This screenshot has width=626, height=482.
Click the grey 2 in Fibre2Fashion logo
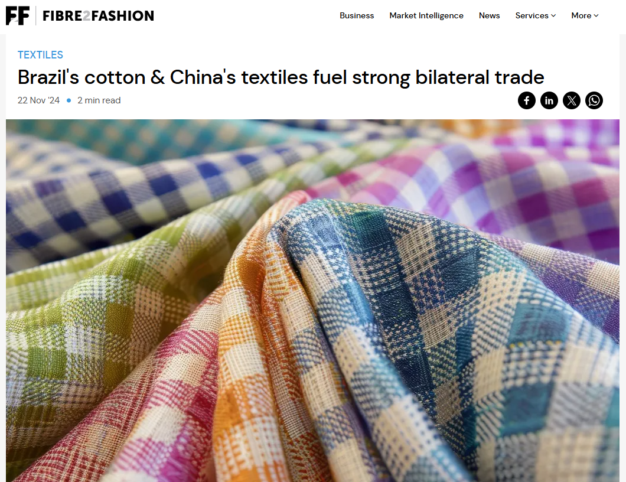coord(87,15)
